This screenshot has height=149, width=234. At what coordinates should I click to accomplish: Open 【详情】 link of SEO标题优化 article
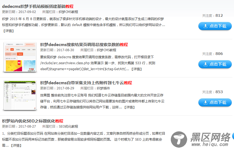[x=16, y=145]
